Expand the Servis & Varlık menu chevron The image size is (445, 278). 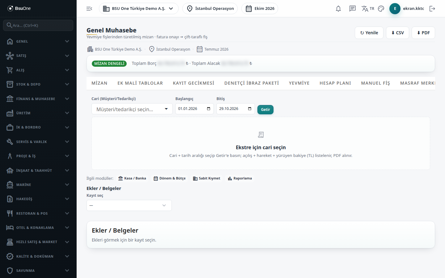[67, 142]
